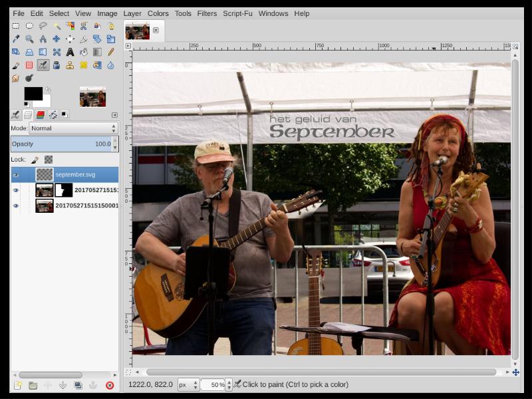Switch to the Paths dock tab
Image resolution: width=532 pixels, height=399 pixels.
(x=53, y=115)
